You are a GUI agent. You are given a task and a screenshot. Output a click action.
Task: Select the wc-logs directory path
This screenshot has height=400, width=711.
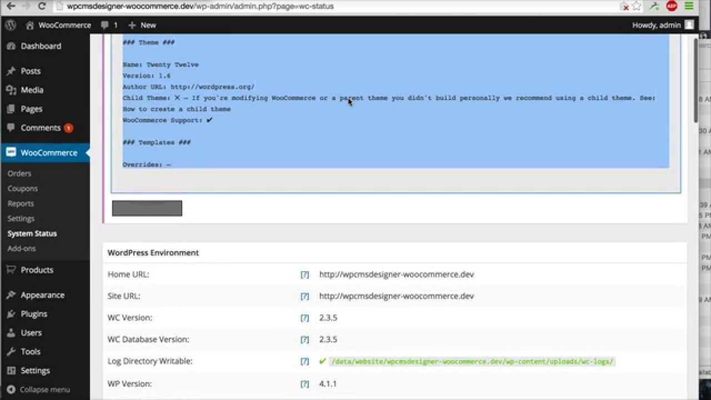point(472,362)
